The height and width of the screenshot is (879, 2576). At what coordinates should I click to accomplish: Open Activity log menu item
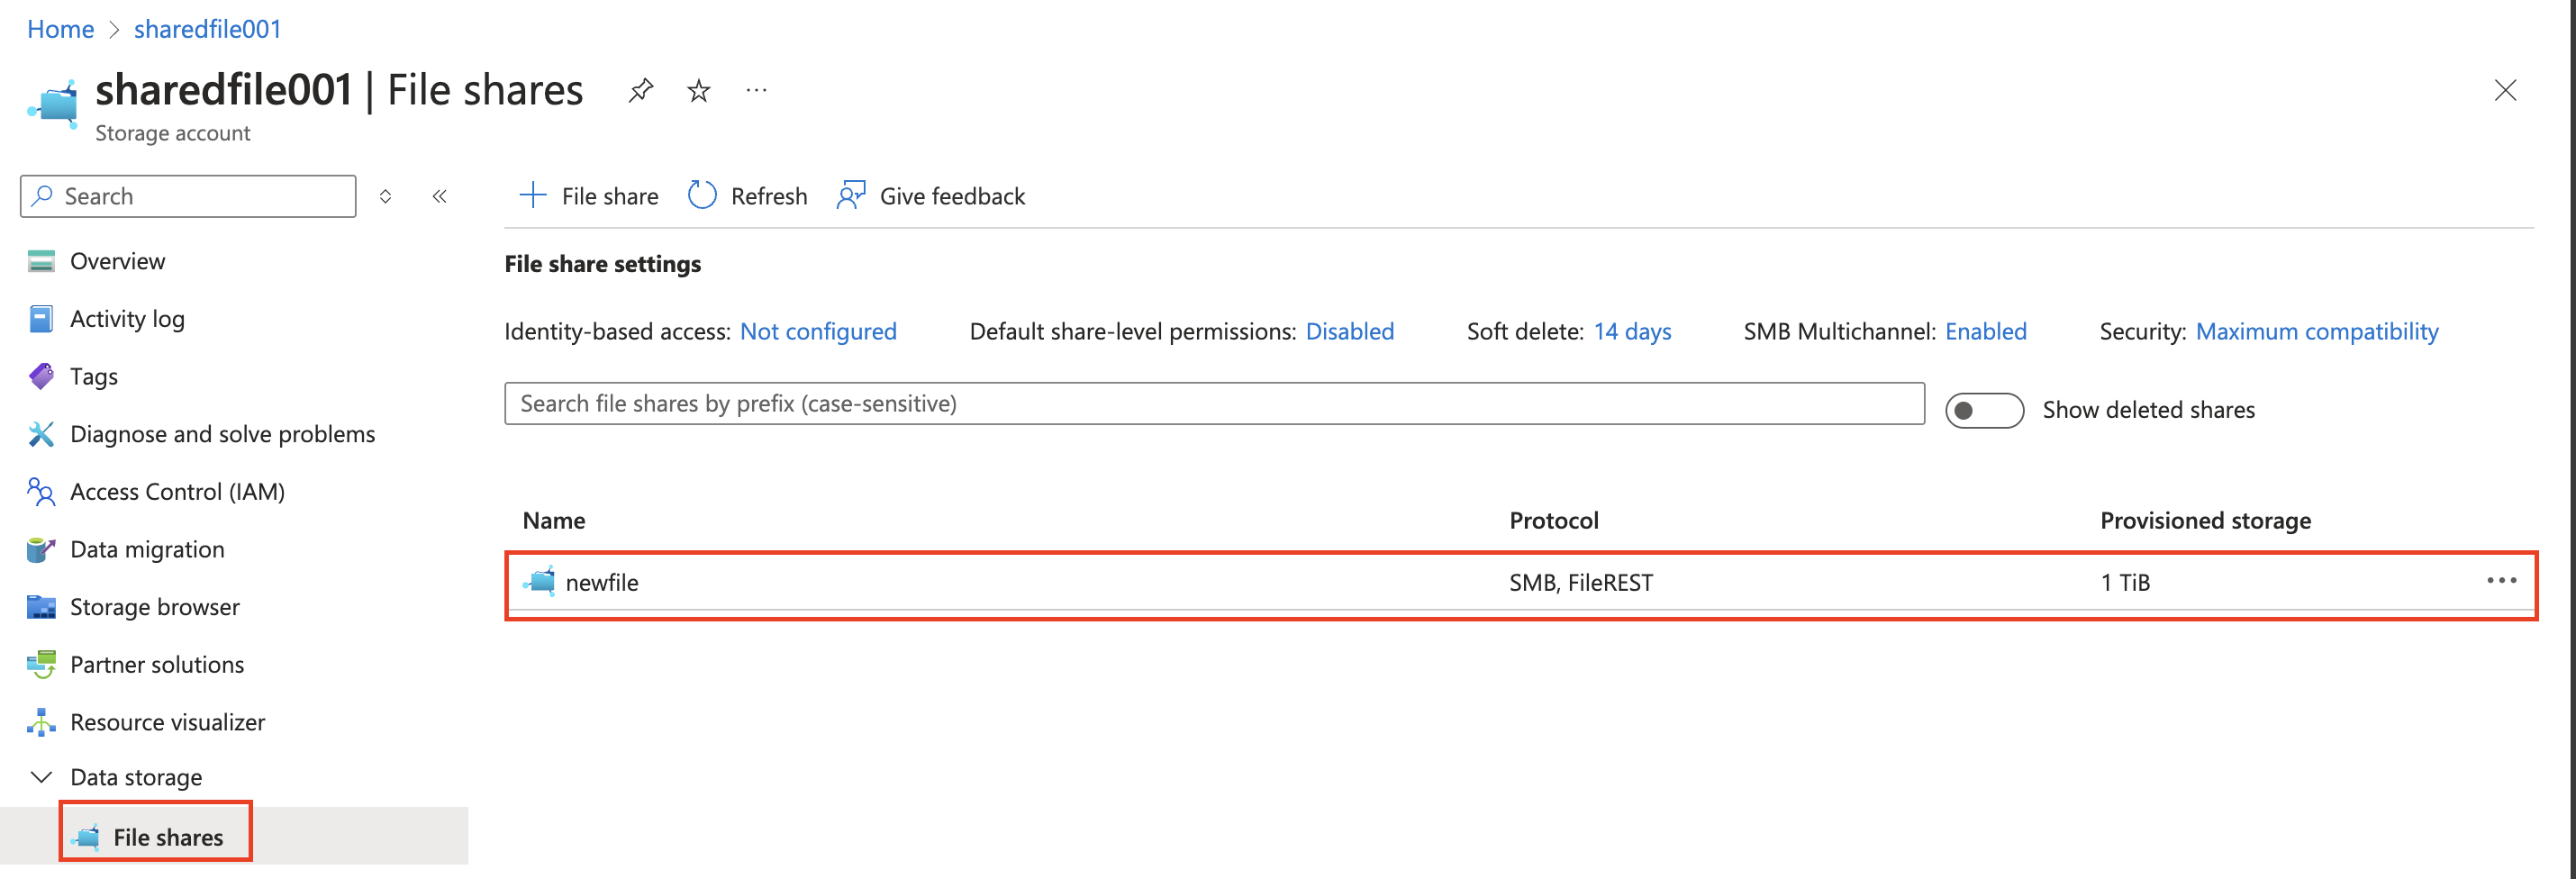tap(127, 319)
